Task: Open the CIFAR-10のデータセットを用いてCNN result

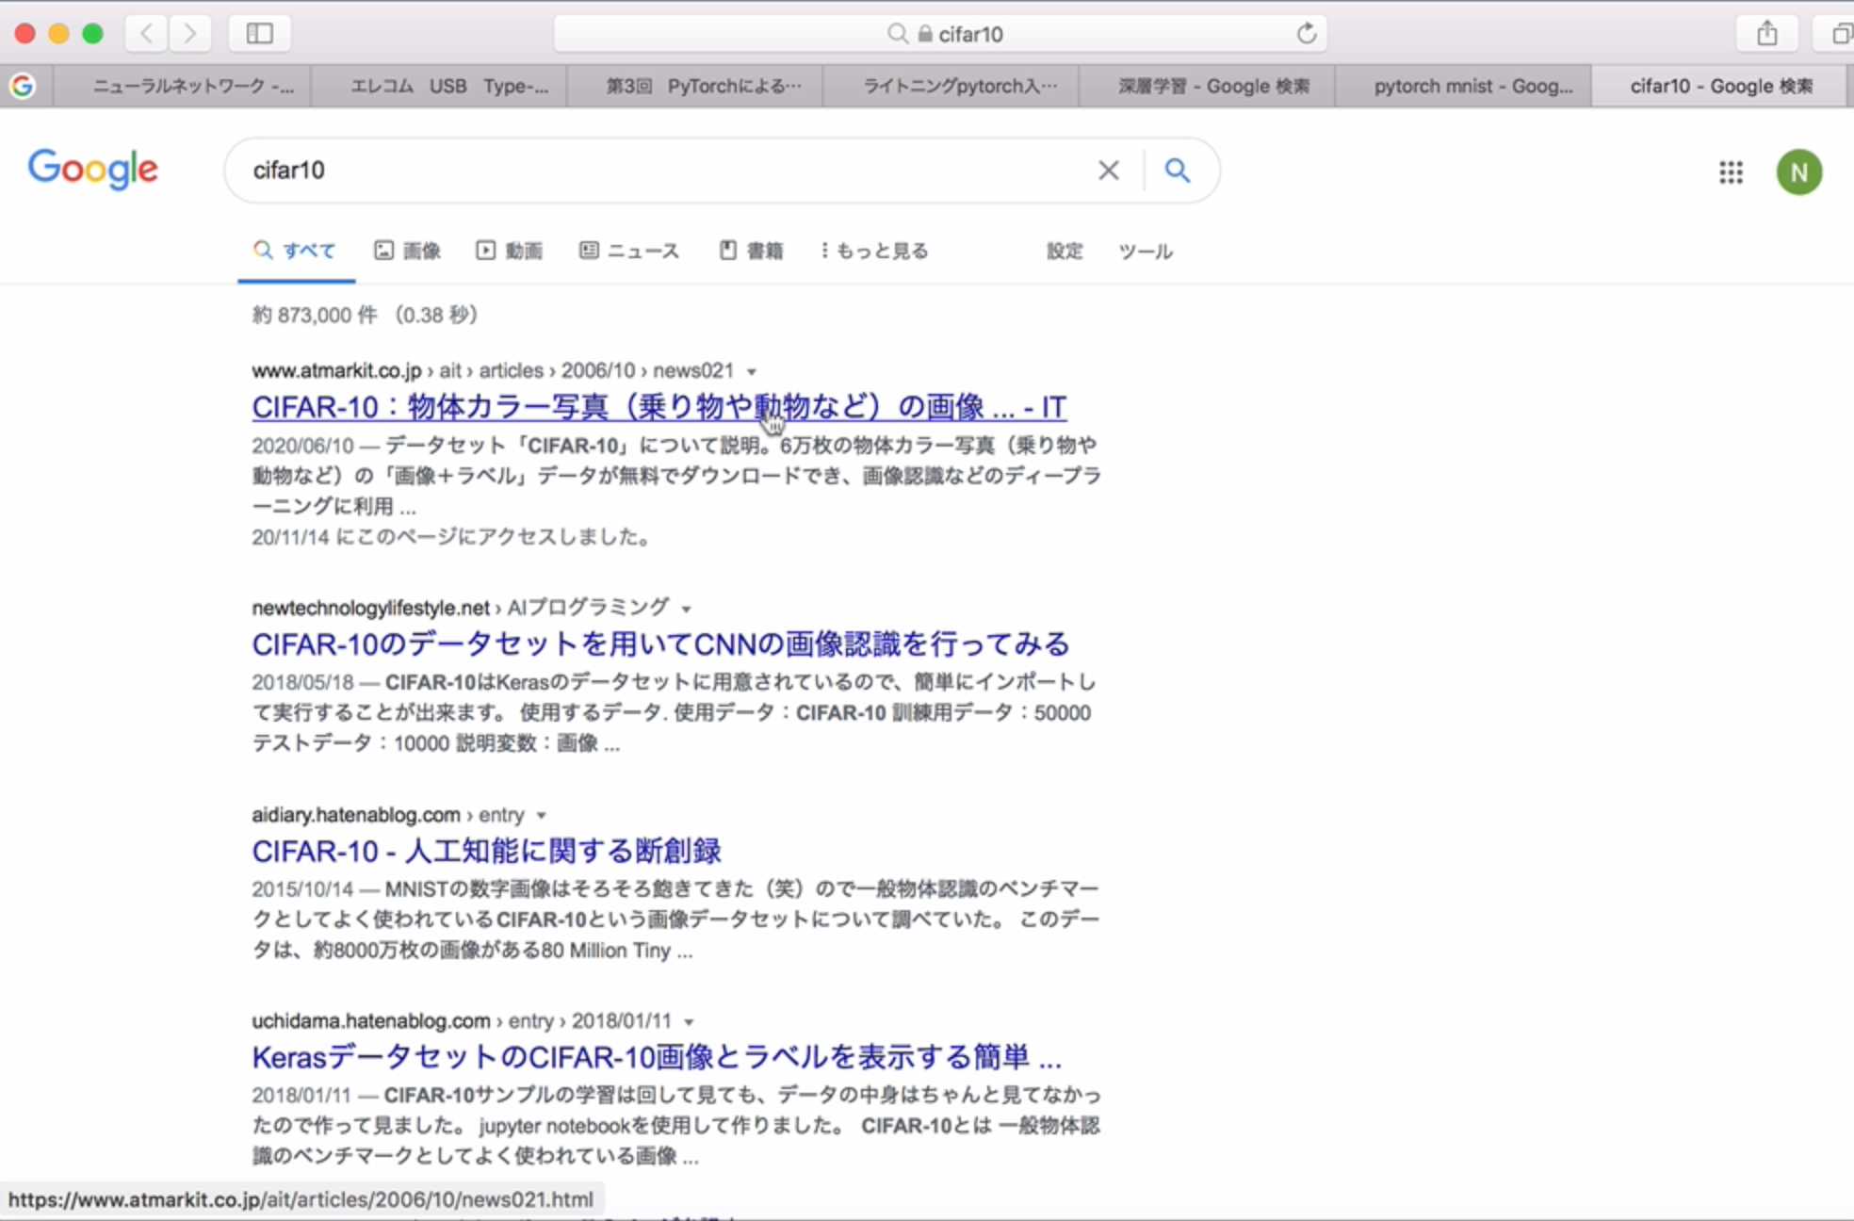Action: pyautogui.click(x=660, y=644)
